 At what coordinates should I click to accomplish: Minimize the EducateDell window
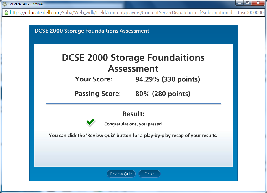(x=240, y=3)
